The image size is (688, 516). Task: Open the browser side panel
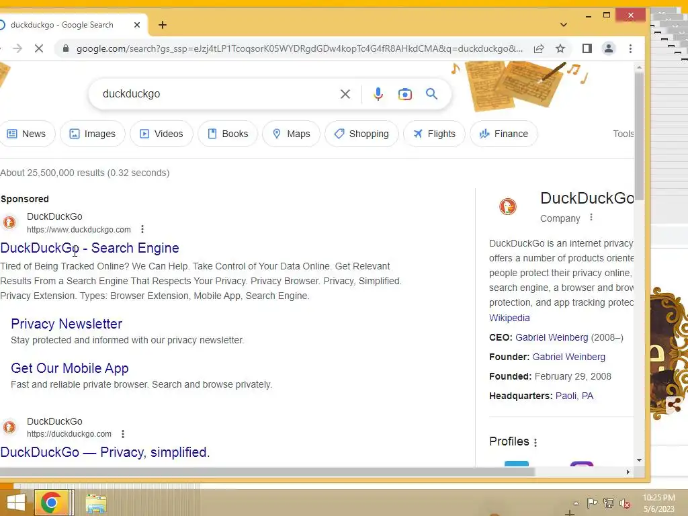click(587, 48)
